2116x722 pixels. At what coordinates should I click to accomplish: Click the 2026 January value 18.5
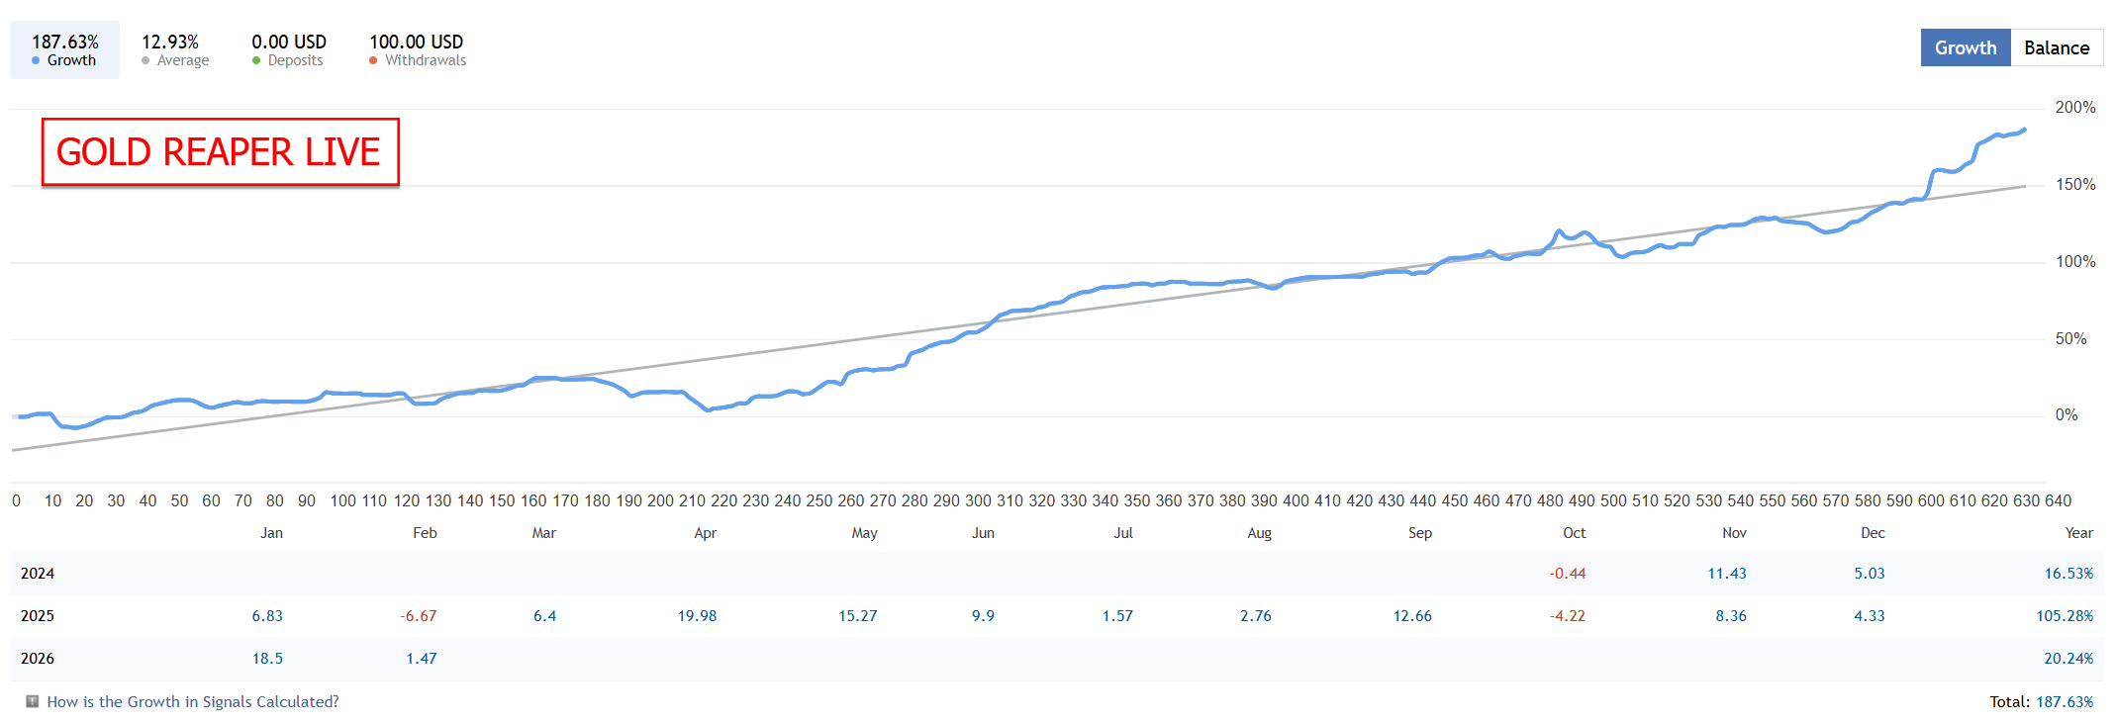coord(267,658)
